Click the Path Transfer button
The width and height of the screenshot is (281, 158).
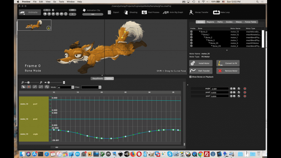pos(201,71)
